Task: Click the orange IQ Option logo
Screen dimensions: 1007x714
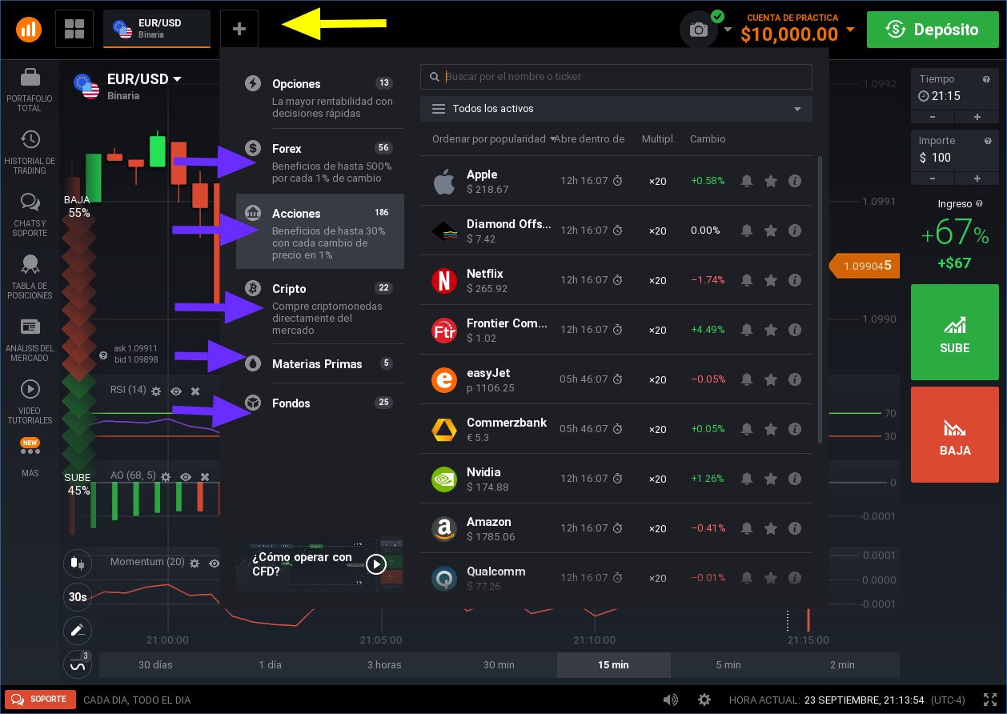Action: (30, 30)
